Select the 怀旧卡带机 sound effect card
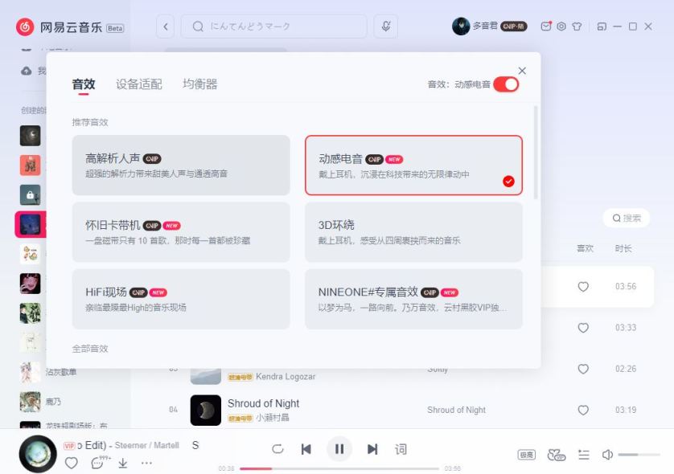The width and height of the screenshot is (674, 474). pos(181,232)
